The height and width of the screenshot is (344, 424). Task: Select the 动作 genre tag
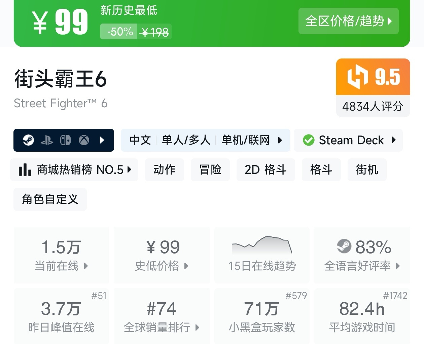[164, 170]
